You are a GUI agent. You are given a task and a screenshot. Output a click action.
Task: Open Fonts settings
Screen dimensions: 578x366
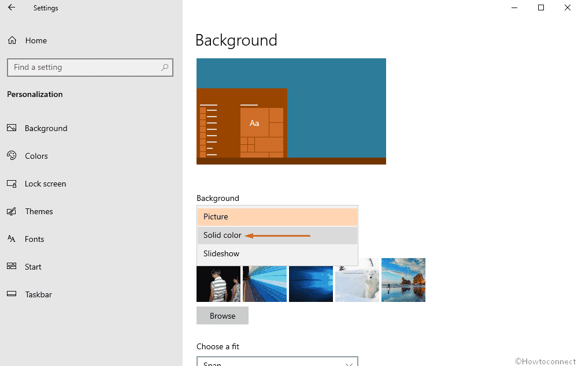[x=35, y=239]
